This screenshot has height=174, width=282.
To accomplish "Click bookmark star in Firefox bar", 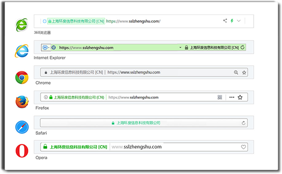I will point(240,98).
